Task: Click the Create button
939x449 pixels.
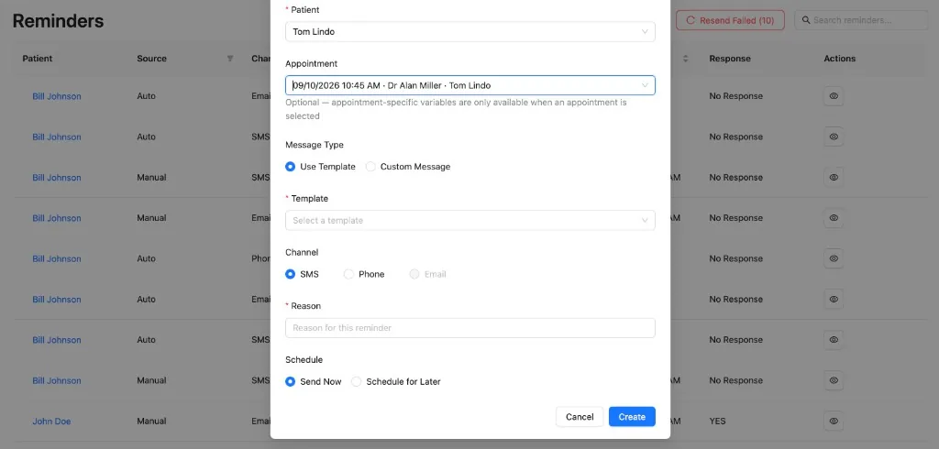Action: pos(632,417)
